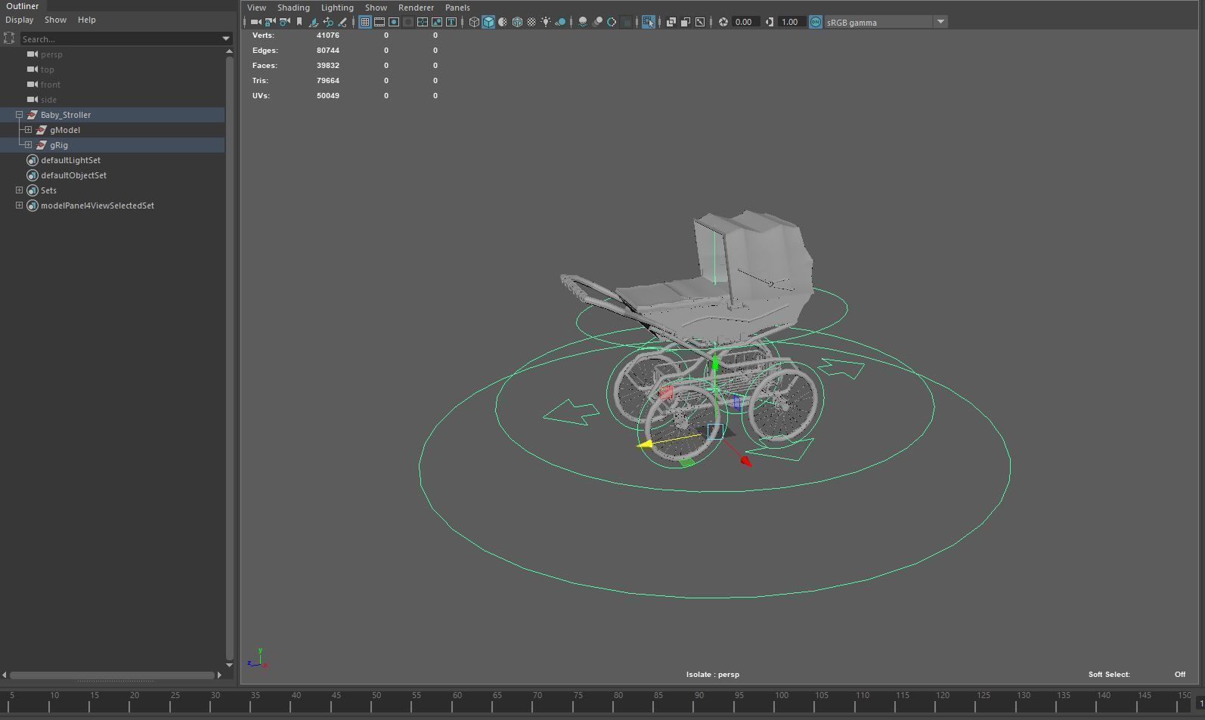1205x720 pixels.
Task: Click the Gamma reset icon
Action: click(x=770, y=22)
